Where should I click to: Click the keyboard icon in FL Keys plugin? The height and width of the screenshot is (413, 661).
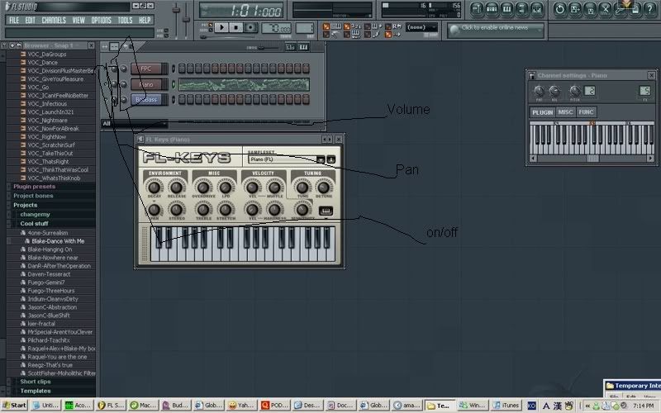coord(326,211)
